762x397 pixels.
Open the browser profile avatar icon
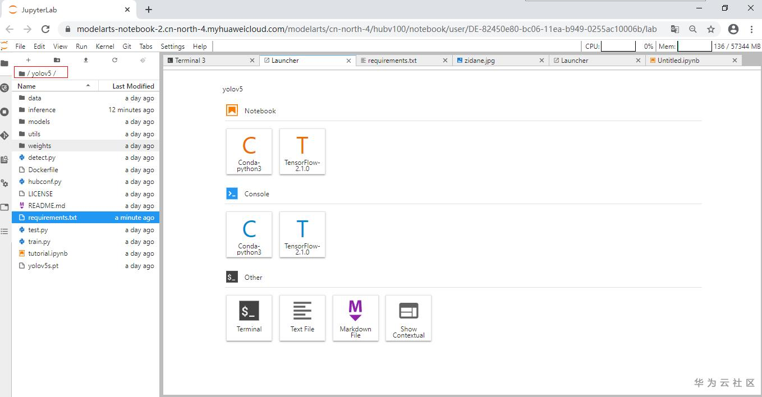coord(733,29)
